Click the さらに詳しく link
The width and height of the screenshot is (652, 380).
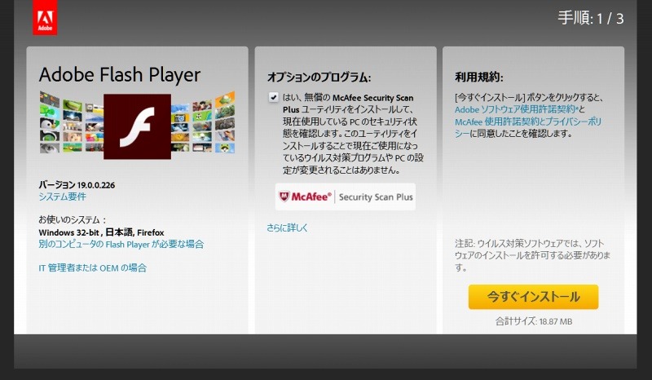click(288, 228)
